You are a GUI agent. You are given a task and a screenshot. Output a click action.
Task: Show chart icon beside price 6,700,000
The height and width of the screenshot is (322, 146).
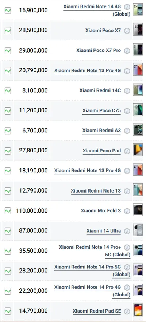[8, 131]
